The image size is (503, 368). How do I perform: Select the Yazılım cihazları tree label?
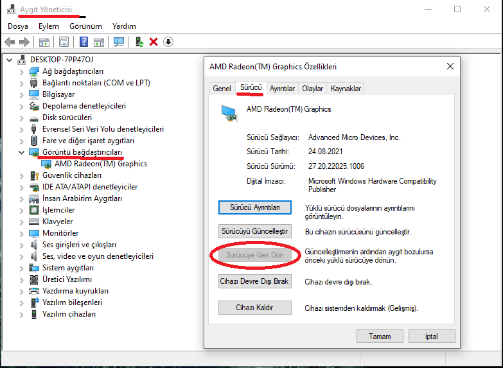pos(69,314)
